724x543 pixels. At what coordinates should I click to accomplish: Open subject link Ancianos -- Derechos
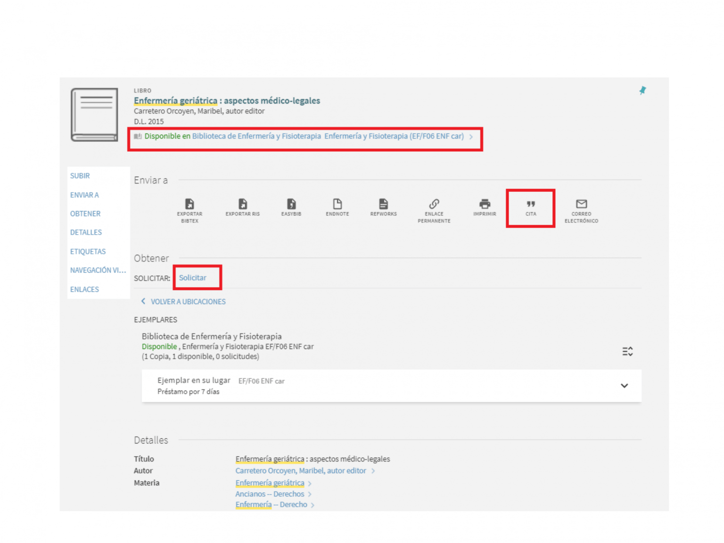[270, 494]
